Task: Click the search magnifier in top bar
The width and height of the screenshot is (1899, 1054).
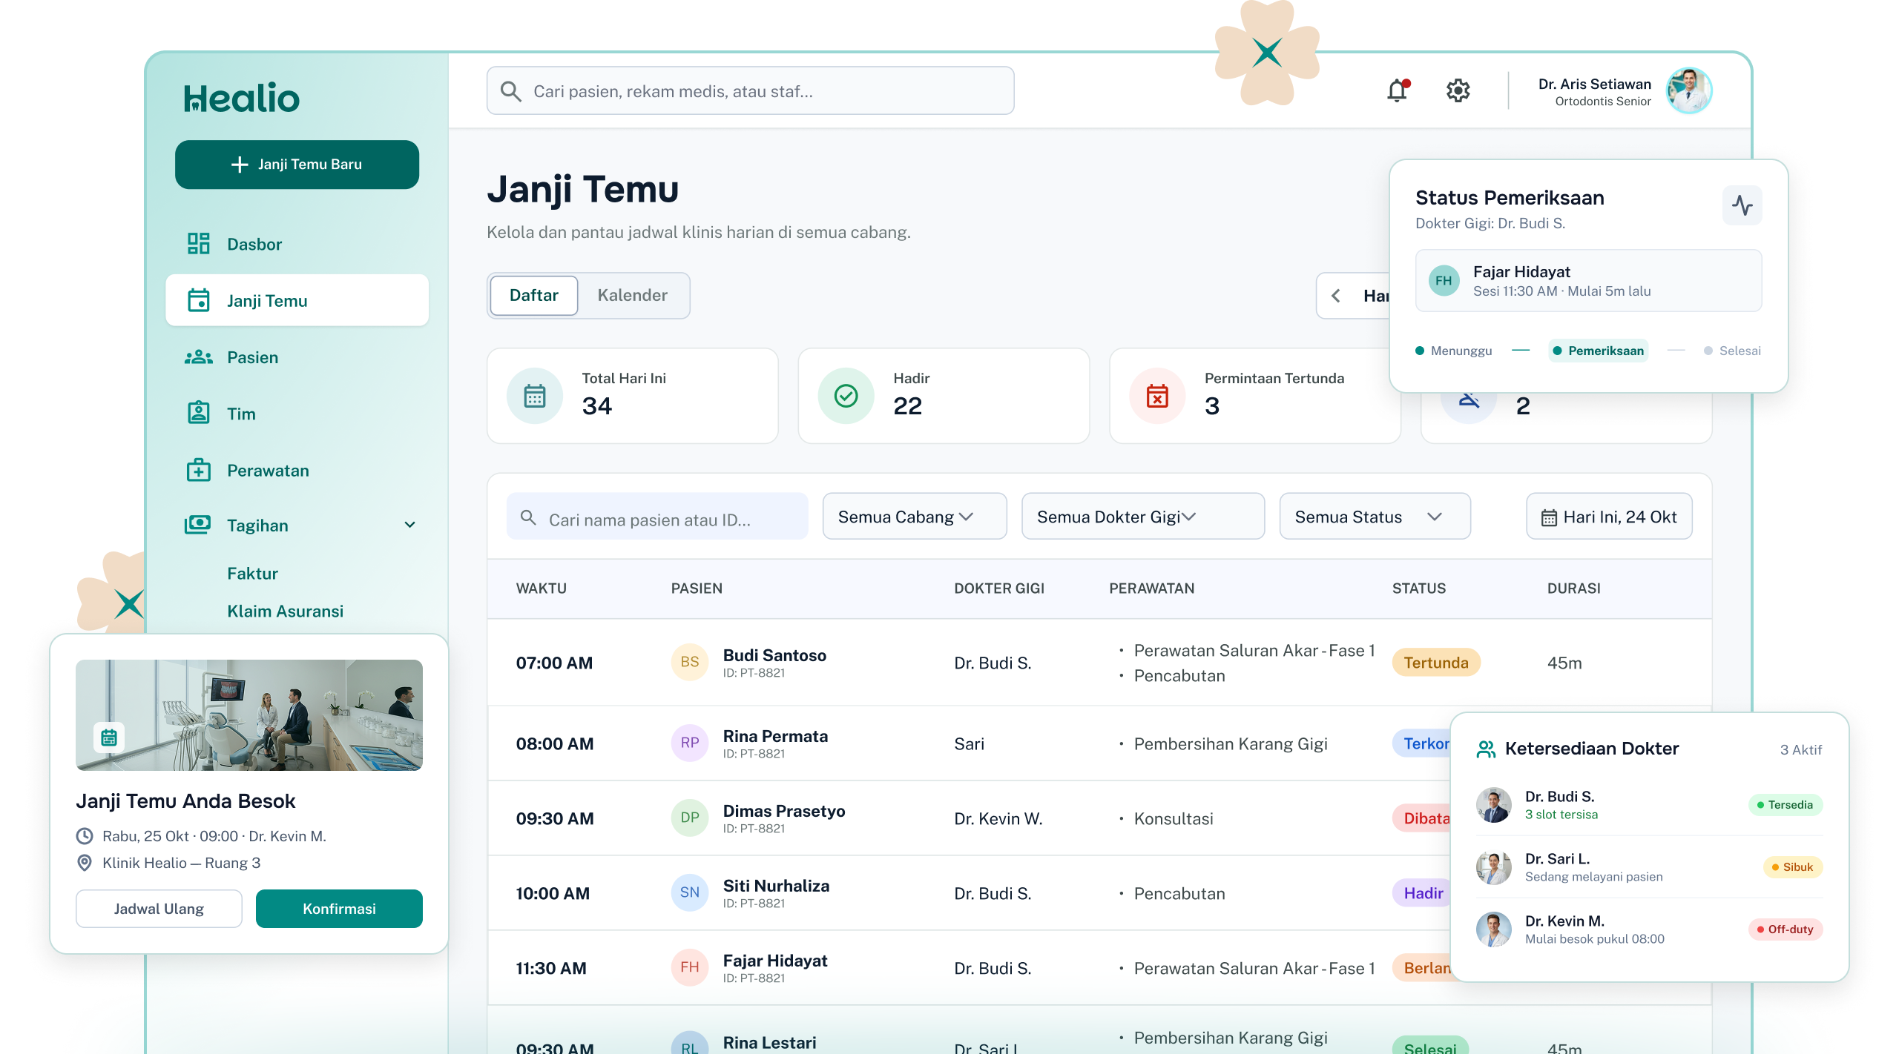Action: (x=510, y=91)
